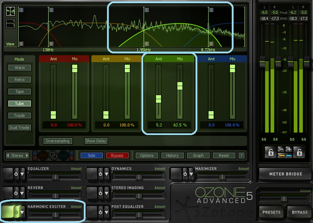Viewport: 313px width, 223px height.
Task: Open the question mark help button
Action: [241, 155]
